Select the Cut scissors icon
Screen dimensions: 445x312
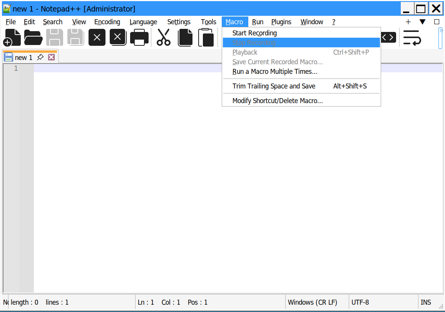(x=164, y=37)
